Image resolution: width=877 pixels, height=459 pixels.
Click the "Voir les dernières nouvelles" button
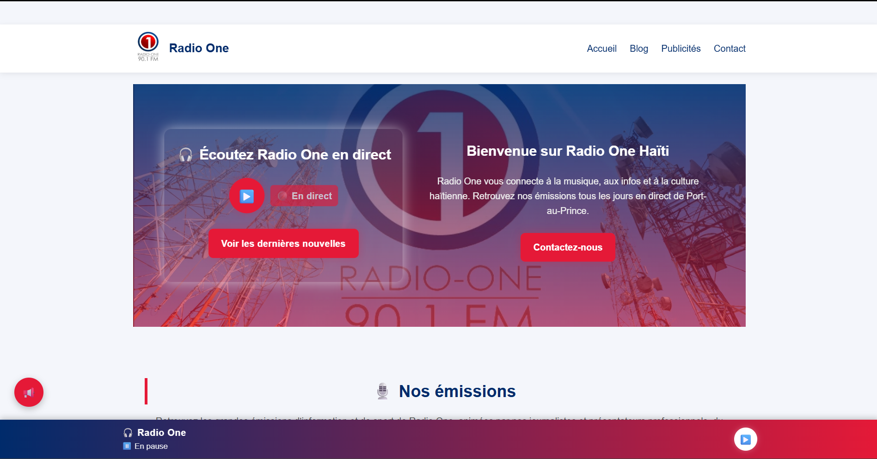[283, 243]
